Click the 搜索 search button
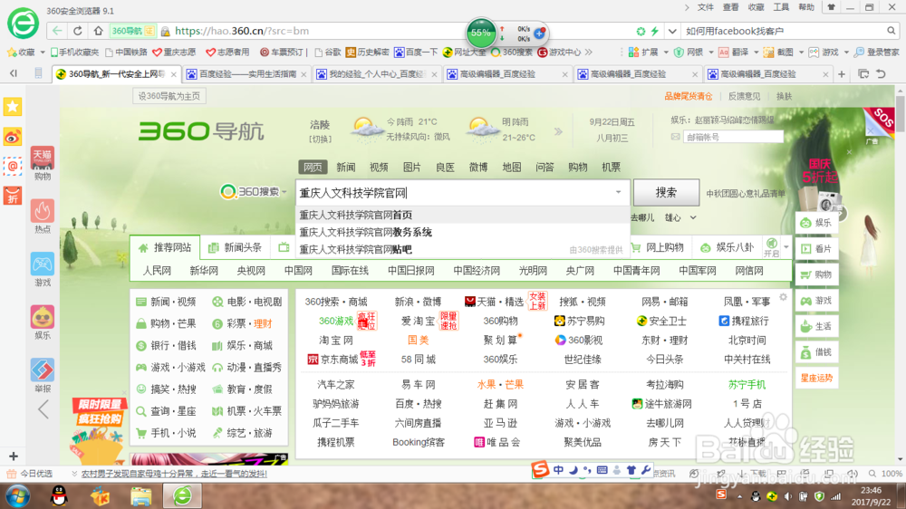The image size is (906, 509). [x=666, y=192]
